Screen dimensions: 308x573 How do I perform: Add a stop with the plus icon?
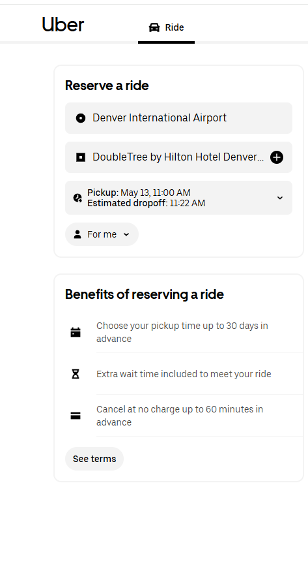[277, 157]
